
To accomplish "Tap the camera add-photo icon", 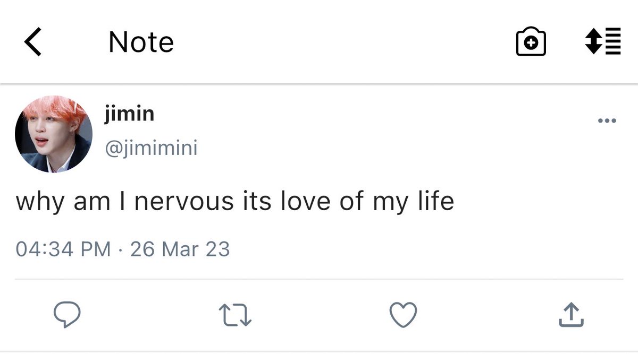I will point(531,42).
